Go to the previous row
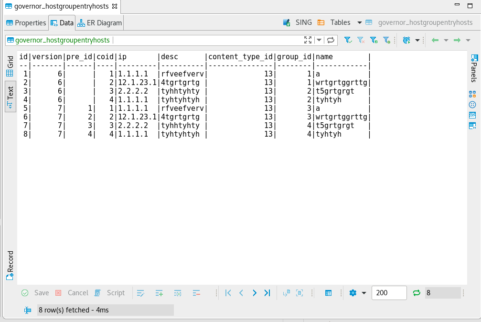 click(241, 293)
